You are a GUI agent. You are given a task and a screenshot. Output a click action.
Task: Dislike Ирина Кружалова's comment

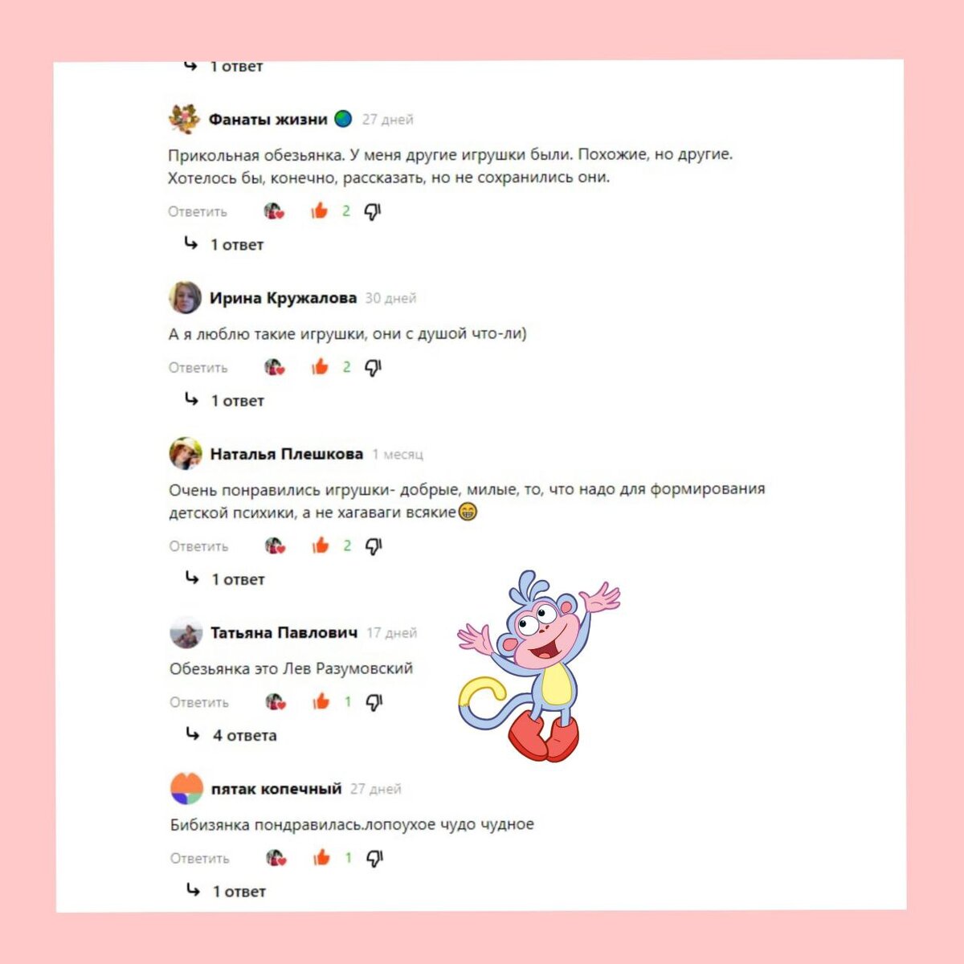coord(373,368)
